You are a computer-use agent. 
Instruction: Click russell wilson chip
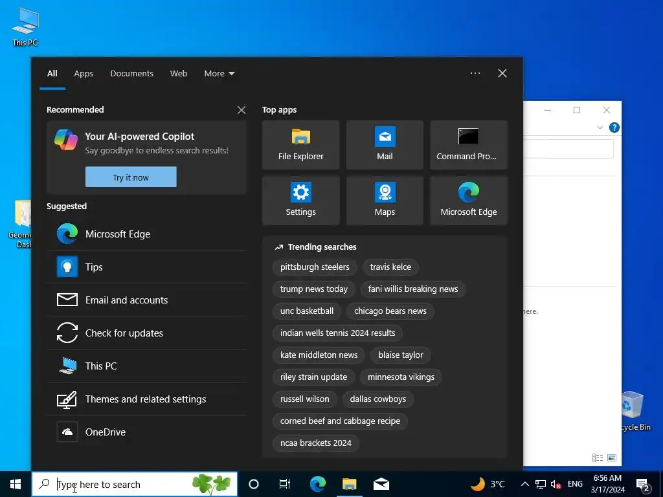coord(304,399)
